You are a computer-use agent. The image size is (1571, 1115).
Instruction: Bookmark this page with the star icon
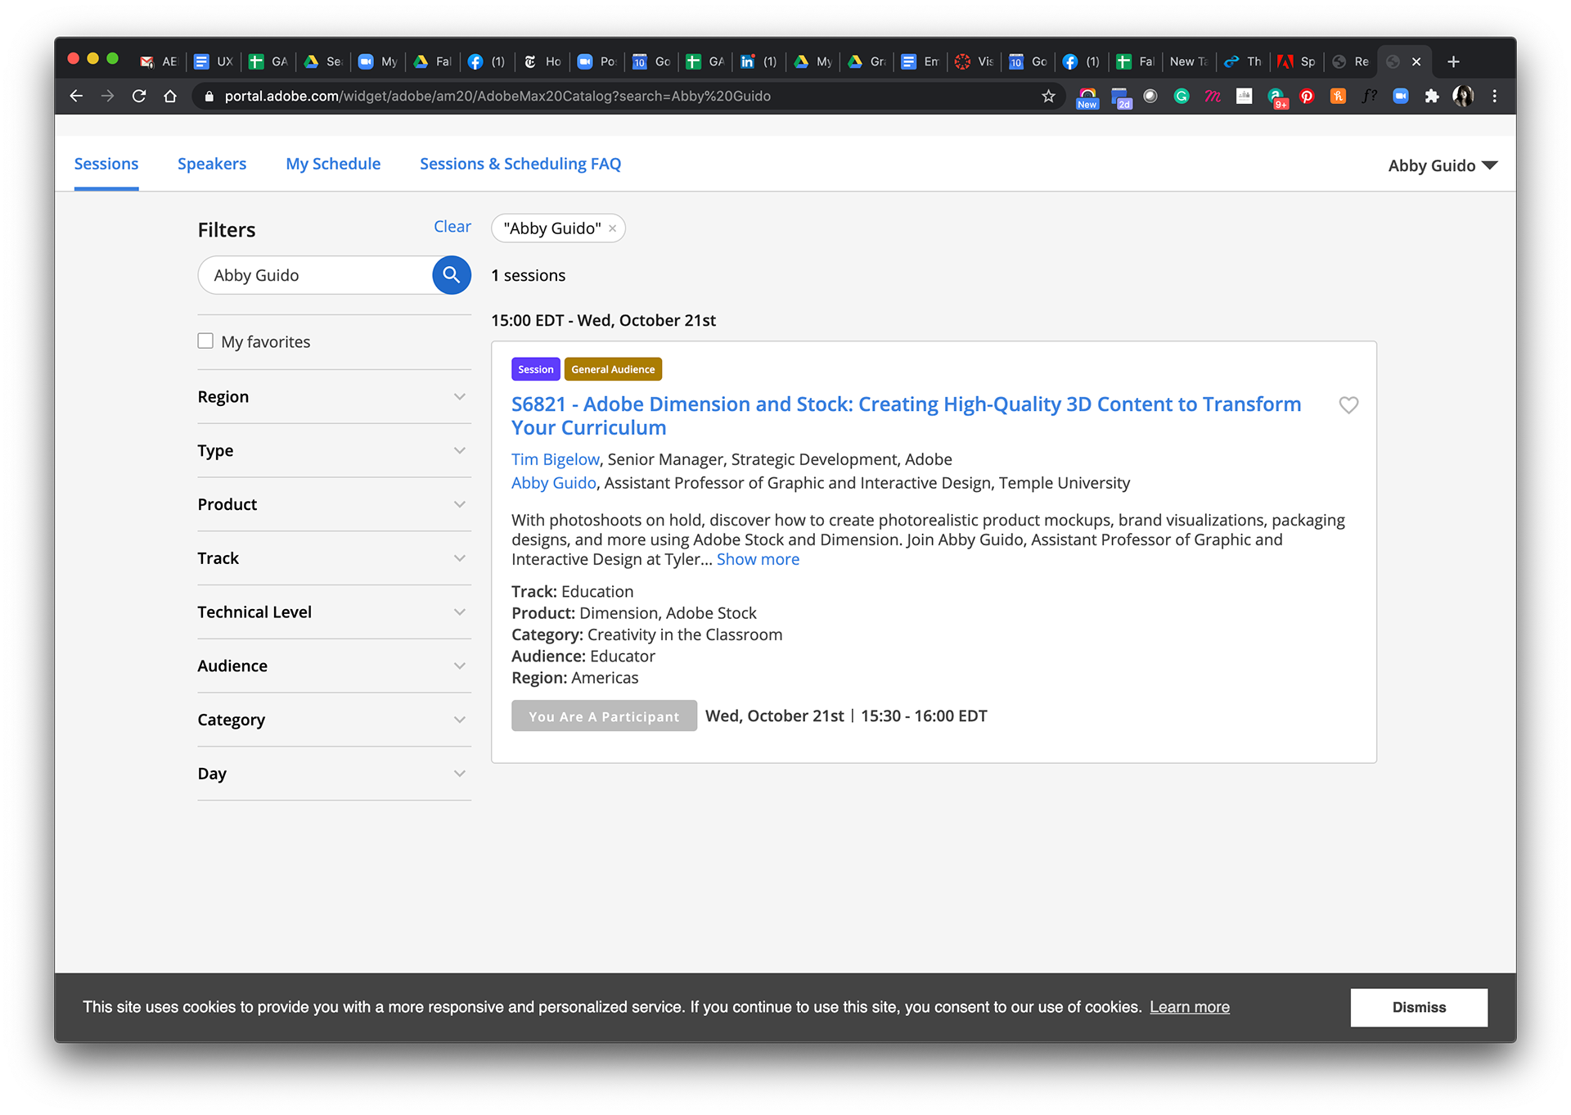pos(1048,96)
